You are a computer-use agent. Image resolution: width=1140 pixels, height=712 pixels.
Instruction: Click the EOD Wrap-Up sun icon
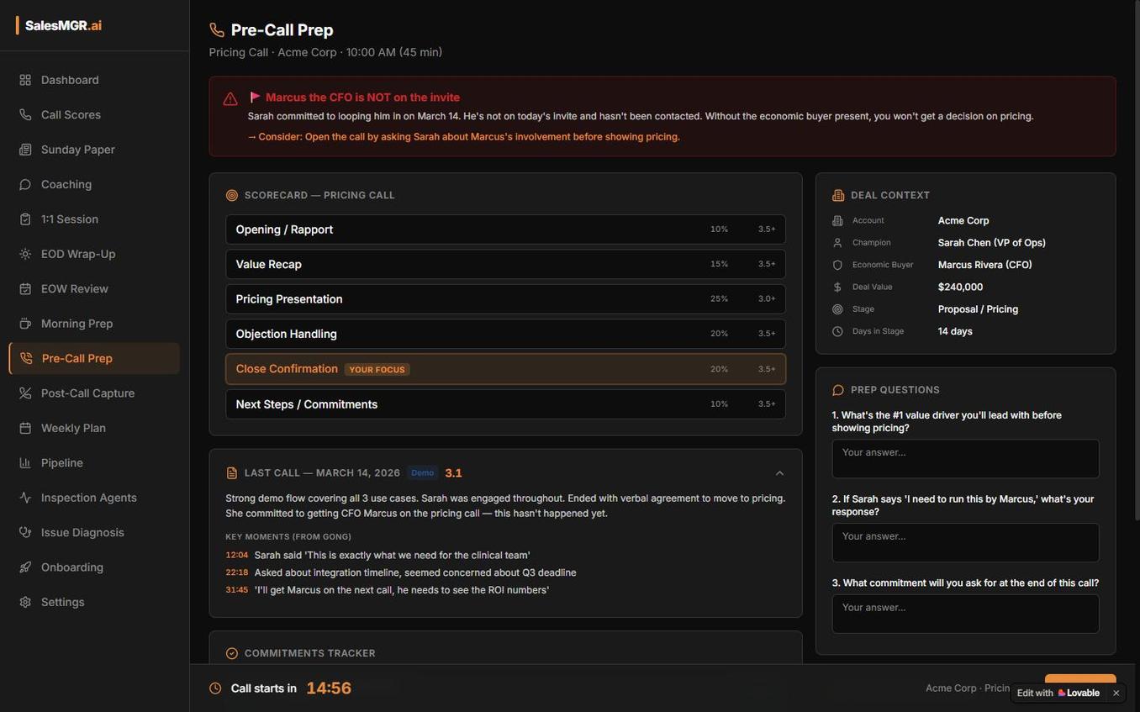click(25, 254)
